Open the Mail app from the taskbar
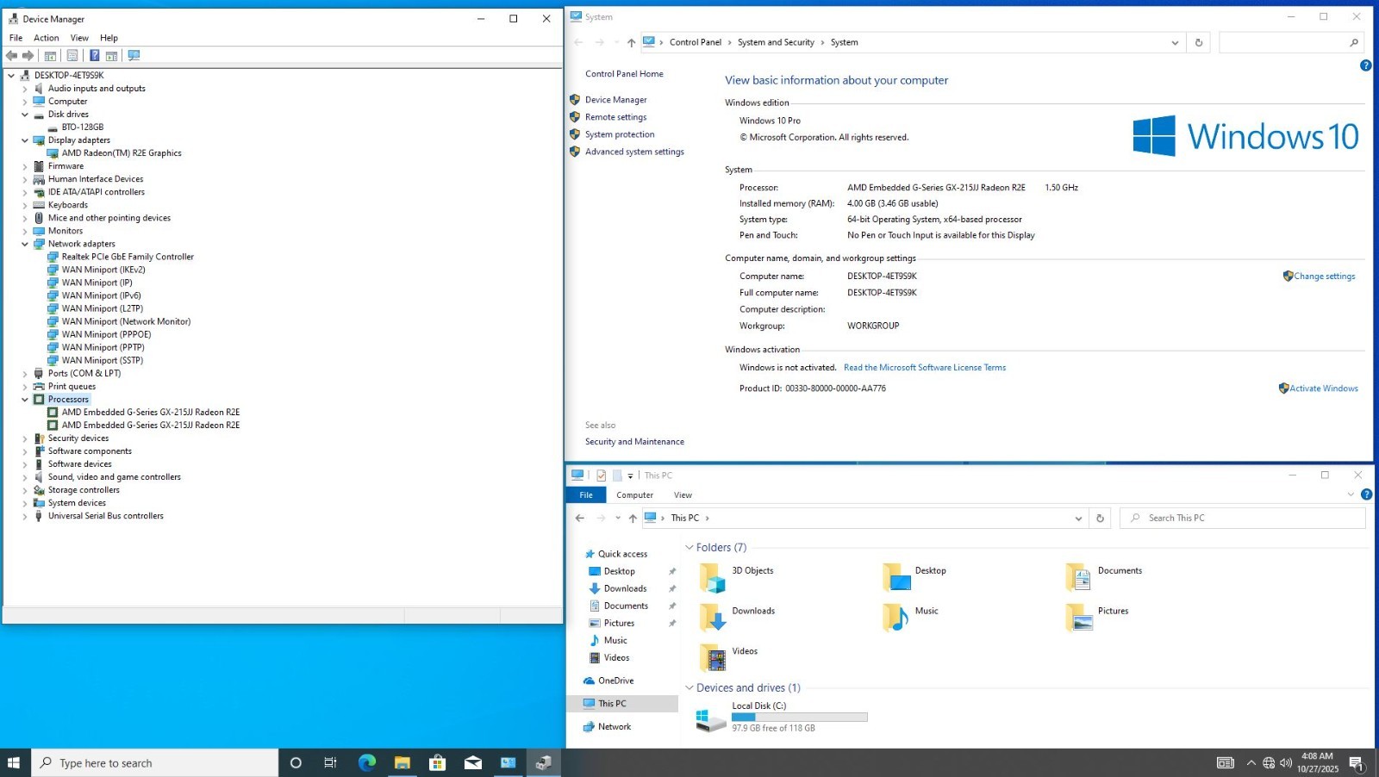The width and height of the screenshot is (1379, 777). tap(473, 762)
